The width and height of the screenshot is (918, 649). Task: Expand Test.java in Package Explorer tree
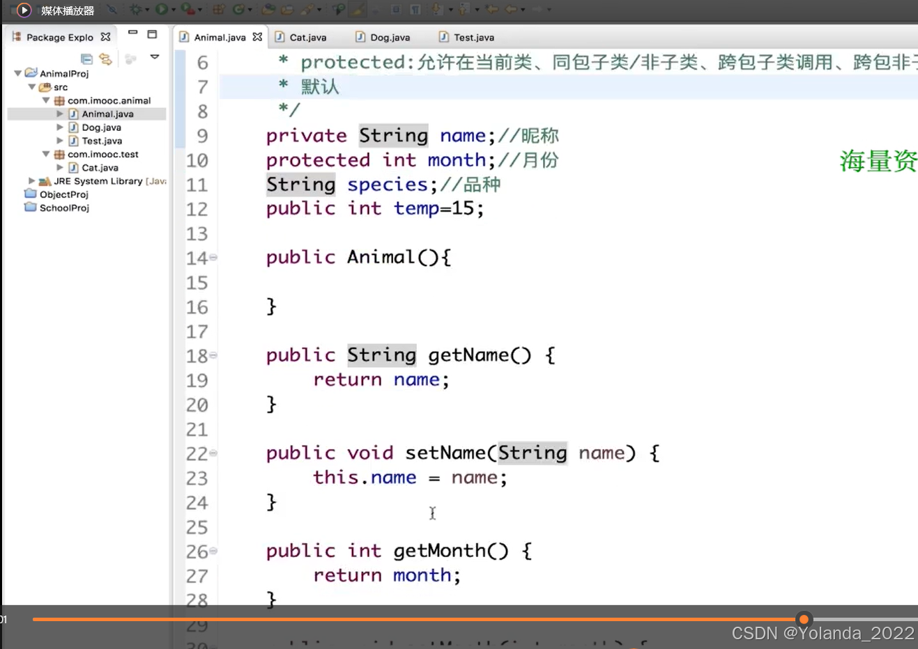click(60, 141)
